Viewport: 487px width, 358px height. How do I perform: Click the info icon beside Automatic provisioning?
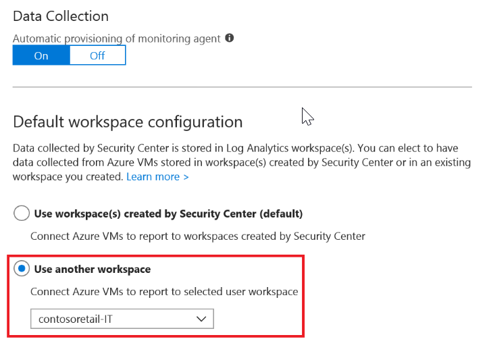230,39
